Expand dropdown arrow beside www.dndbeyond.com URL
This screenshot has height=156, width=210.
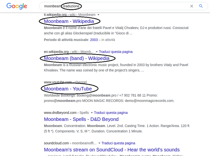[92, 113]
